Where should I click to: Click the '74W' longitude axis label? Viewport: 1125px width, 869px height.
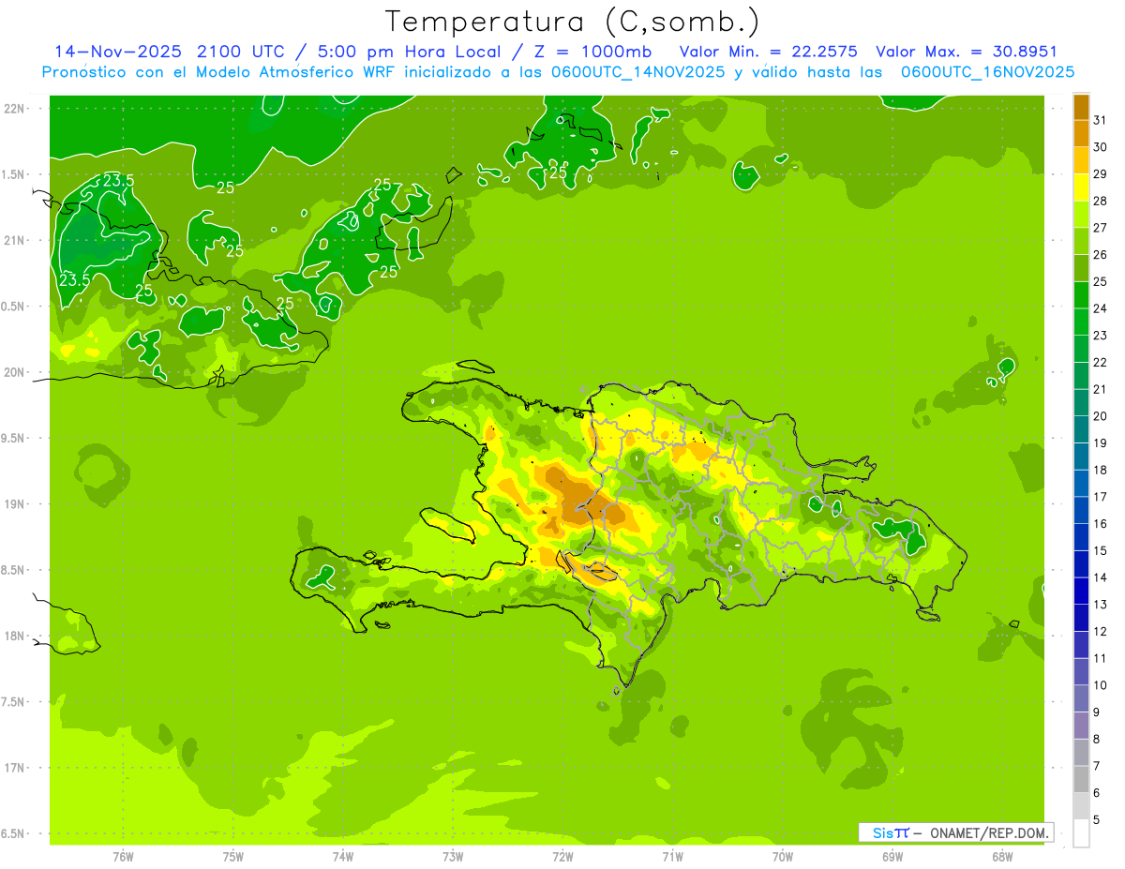pos(343,856)
